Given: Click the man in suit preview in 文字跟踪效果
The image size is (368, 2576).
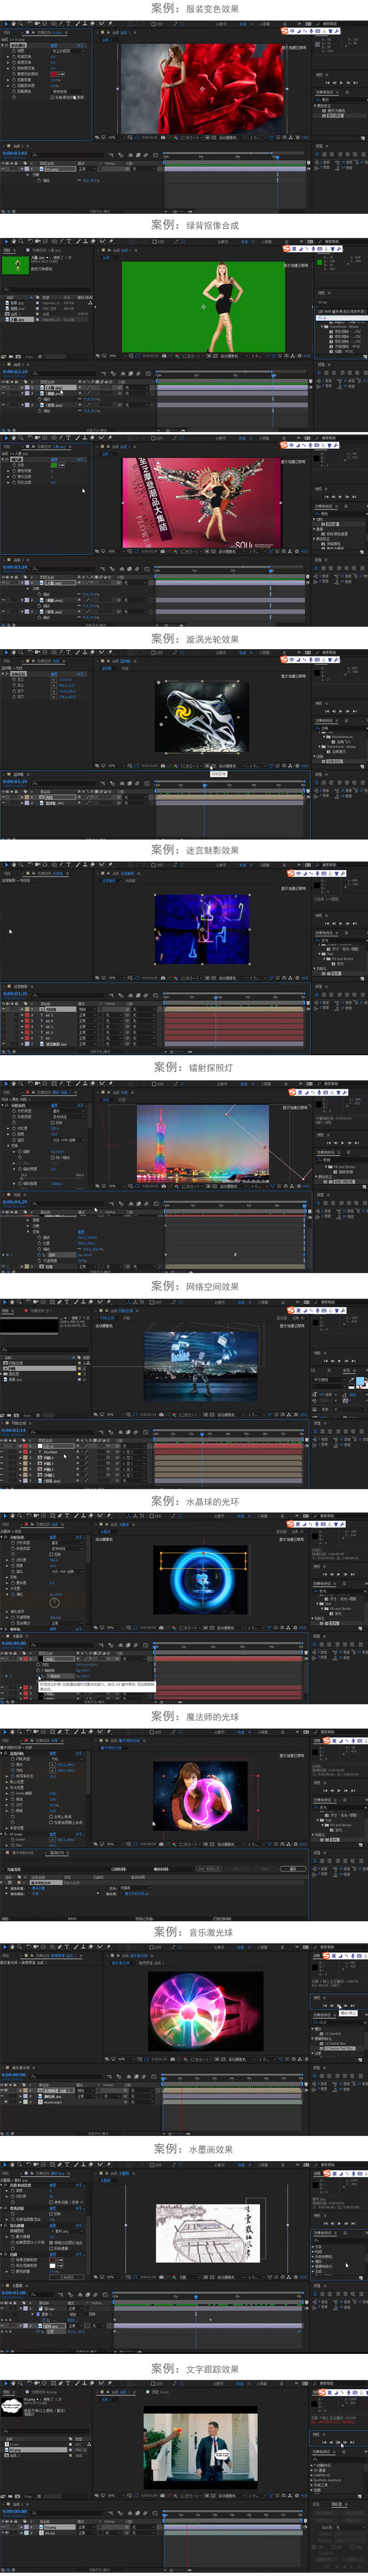Looking at the screenshot, I should pos(201,2448).
